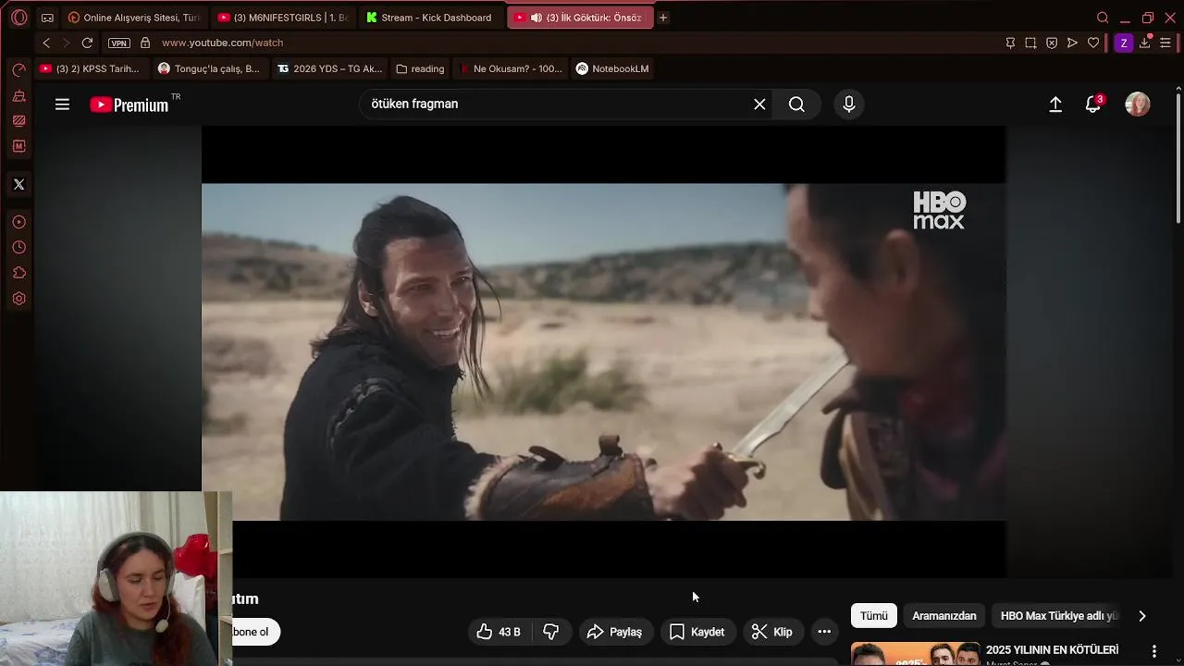
Task: Click the page vertical scrollbar
Action: tap(1178, 157)
